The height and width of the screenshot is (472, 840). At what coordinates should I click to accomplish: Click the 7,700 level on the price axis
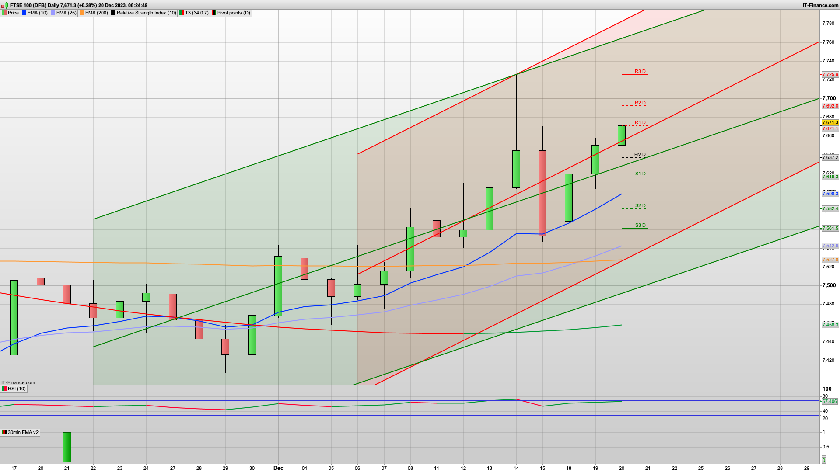click(829, 98)
